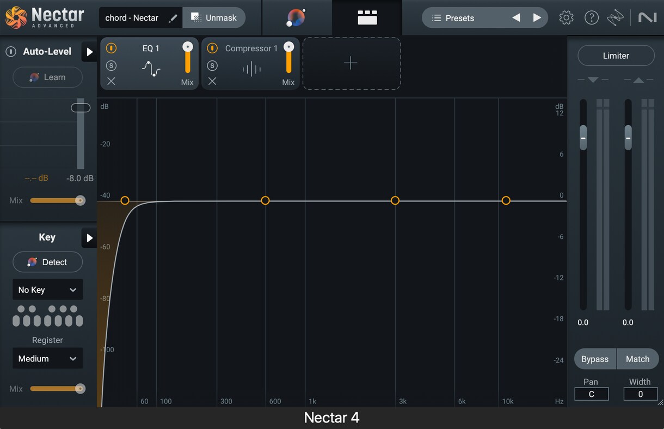664x429 pixels.
Task: Toggle the Bypass button
Action: [x=595, y=359]
